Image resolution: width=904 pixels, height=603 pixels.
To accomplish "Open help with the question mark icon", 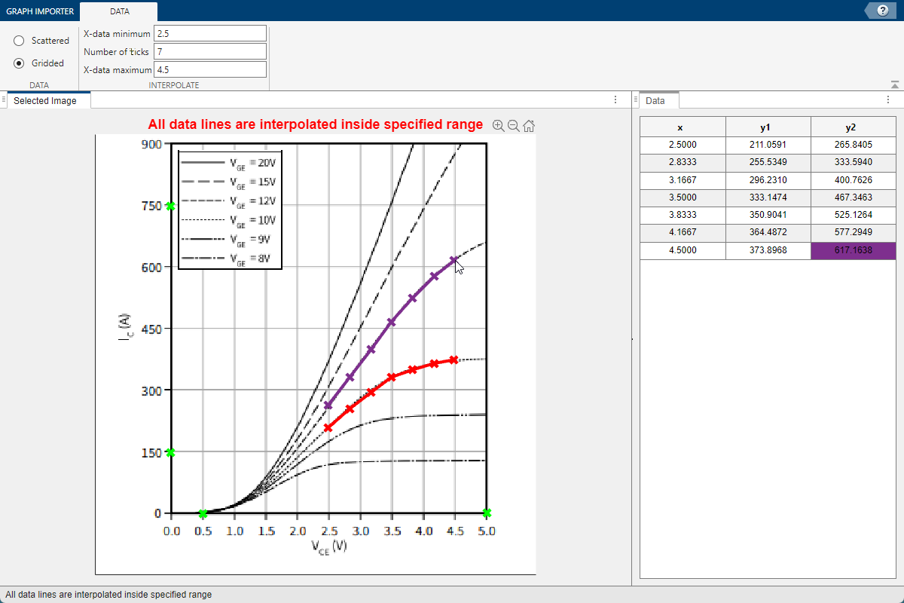I will tap(882, 11).
